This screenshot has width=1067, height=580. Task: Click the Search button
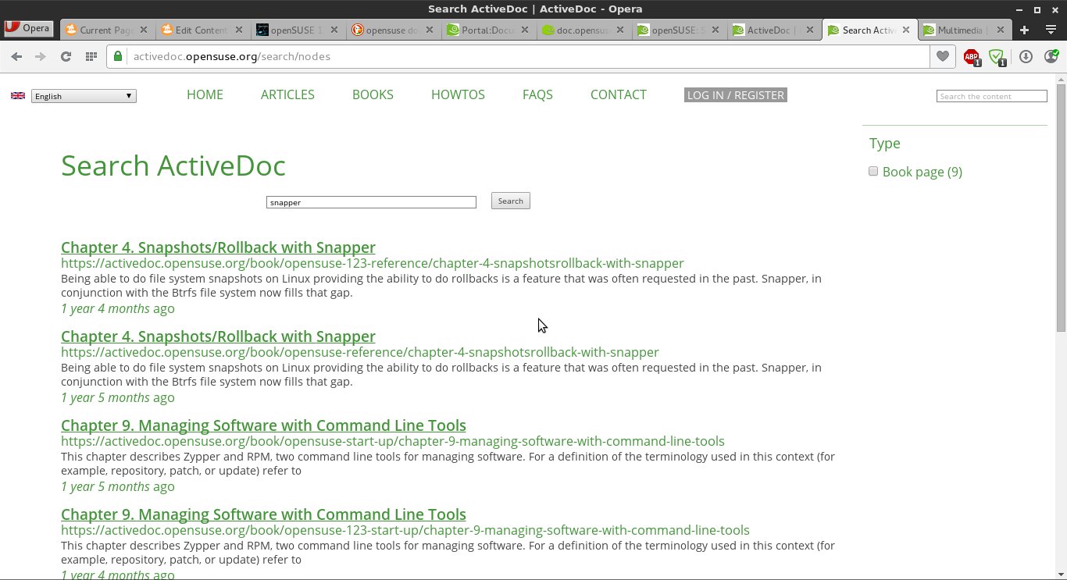pyautogui.click(x=511, y=201)
